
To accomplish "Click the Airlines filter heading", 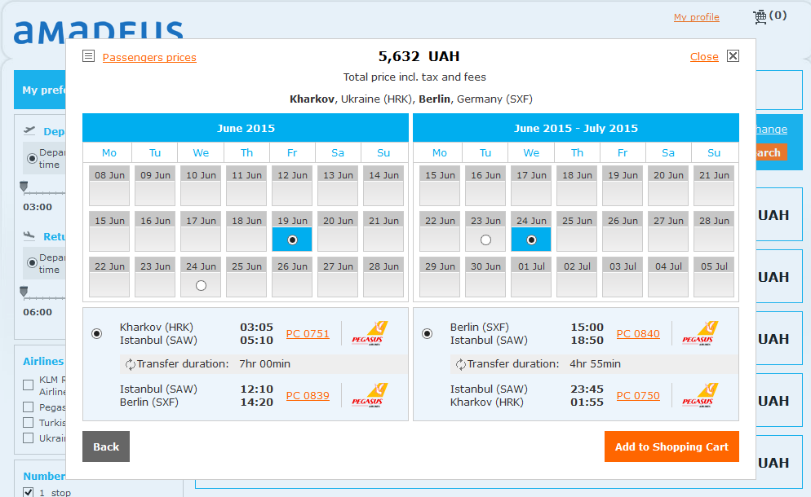I will point(43,361).
